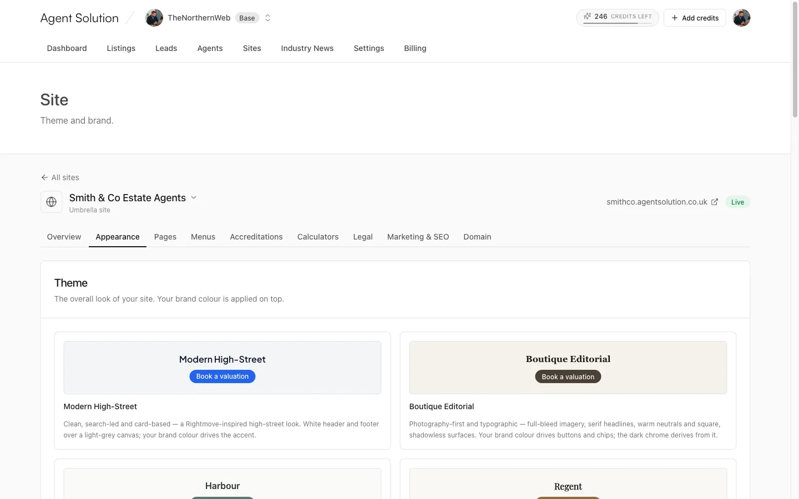Open the Billing page

pyautogui.click(x=415, y=48)
